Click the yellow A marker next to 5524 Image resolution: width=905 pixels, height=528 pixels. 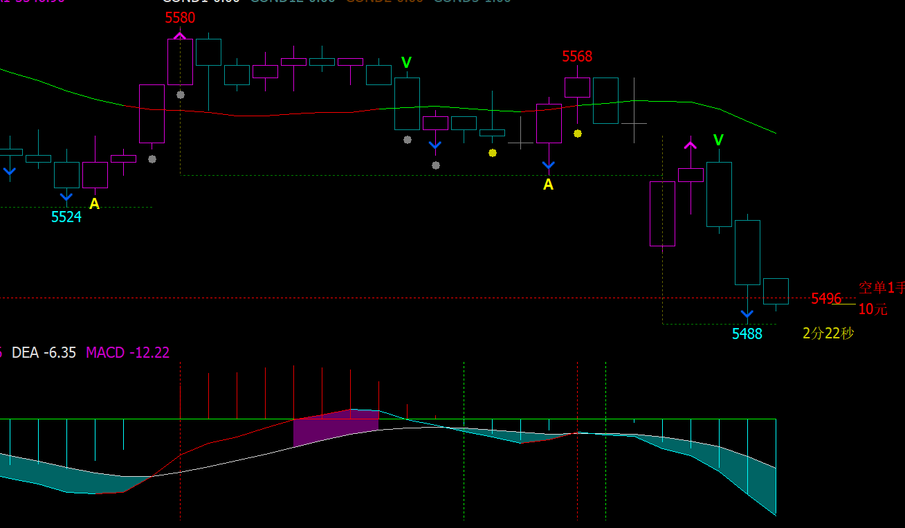(95, 204)
